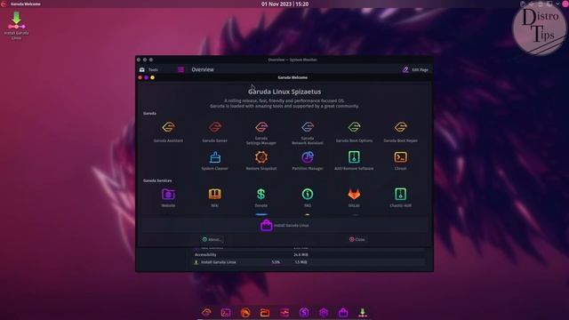The height and width of the screenshot is (320, 569).
Task: Open the About dialog
Action: 212,239
